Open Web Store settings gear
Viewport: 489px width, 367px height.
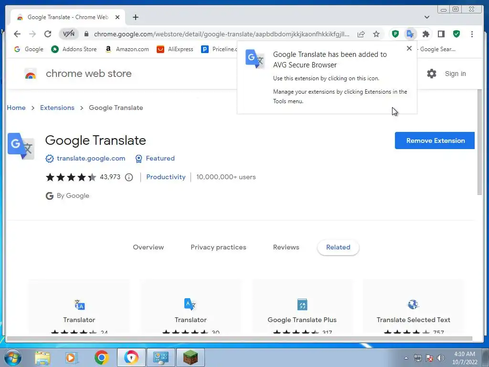click(x=432, y=74)
